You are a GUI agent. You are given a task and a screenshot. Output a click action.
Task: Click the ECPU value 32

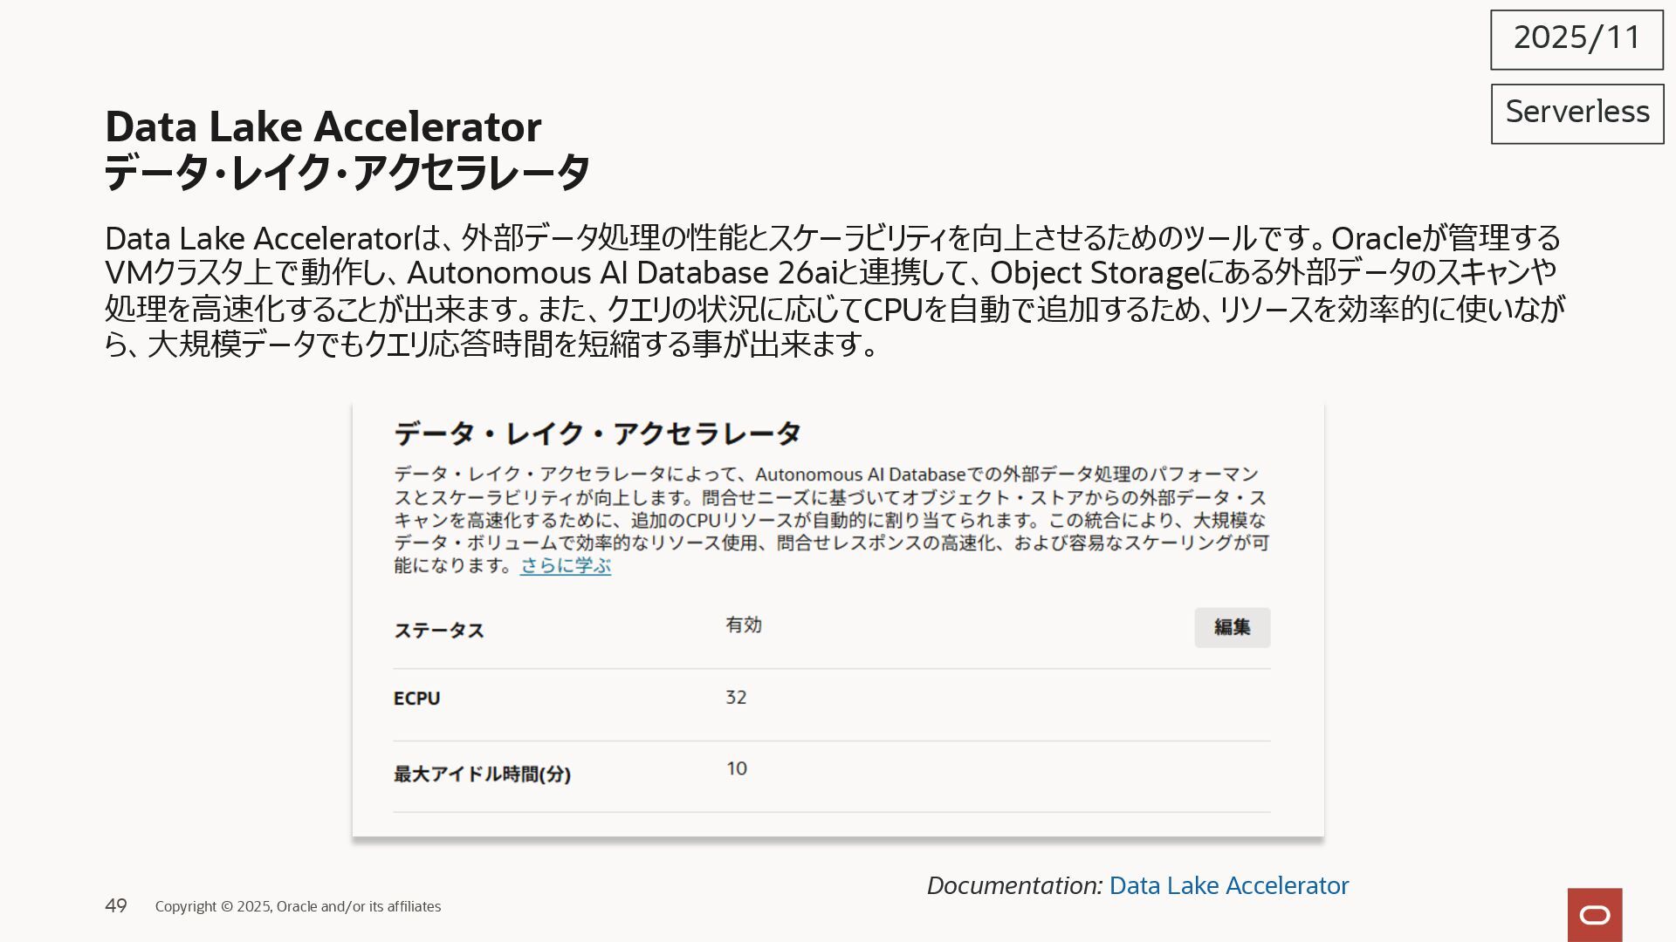(736, 697)
